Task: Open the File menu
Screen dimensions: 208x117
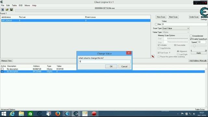Action: click(x=3, y=6)
